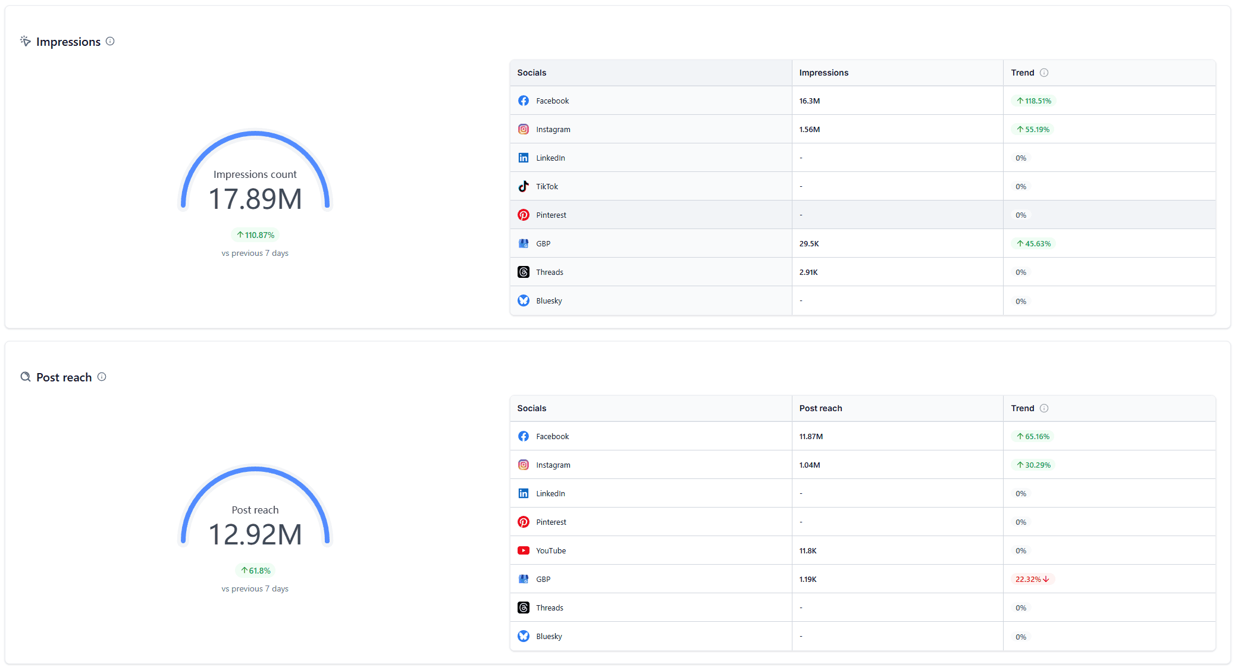Image resolution: width=1241 pixels, height=670 pixels.
Task: Click GBP icon in Post reach table
Action: pos(524,579)
